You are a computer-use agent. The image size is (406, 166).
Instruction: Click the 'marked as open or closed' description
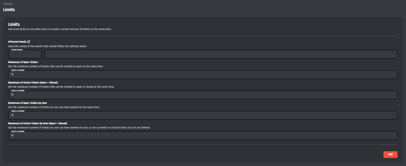(x=61, y=87)
